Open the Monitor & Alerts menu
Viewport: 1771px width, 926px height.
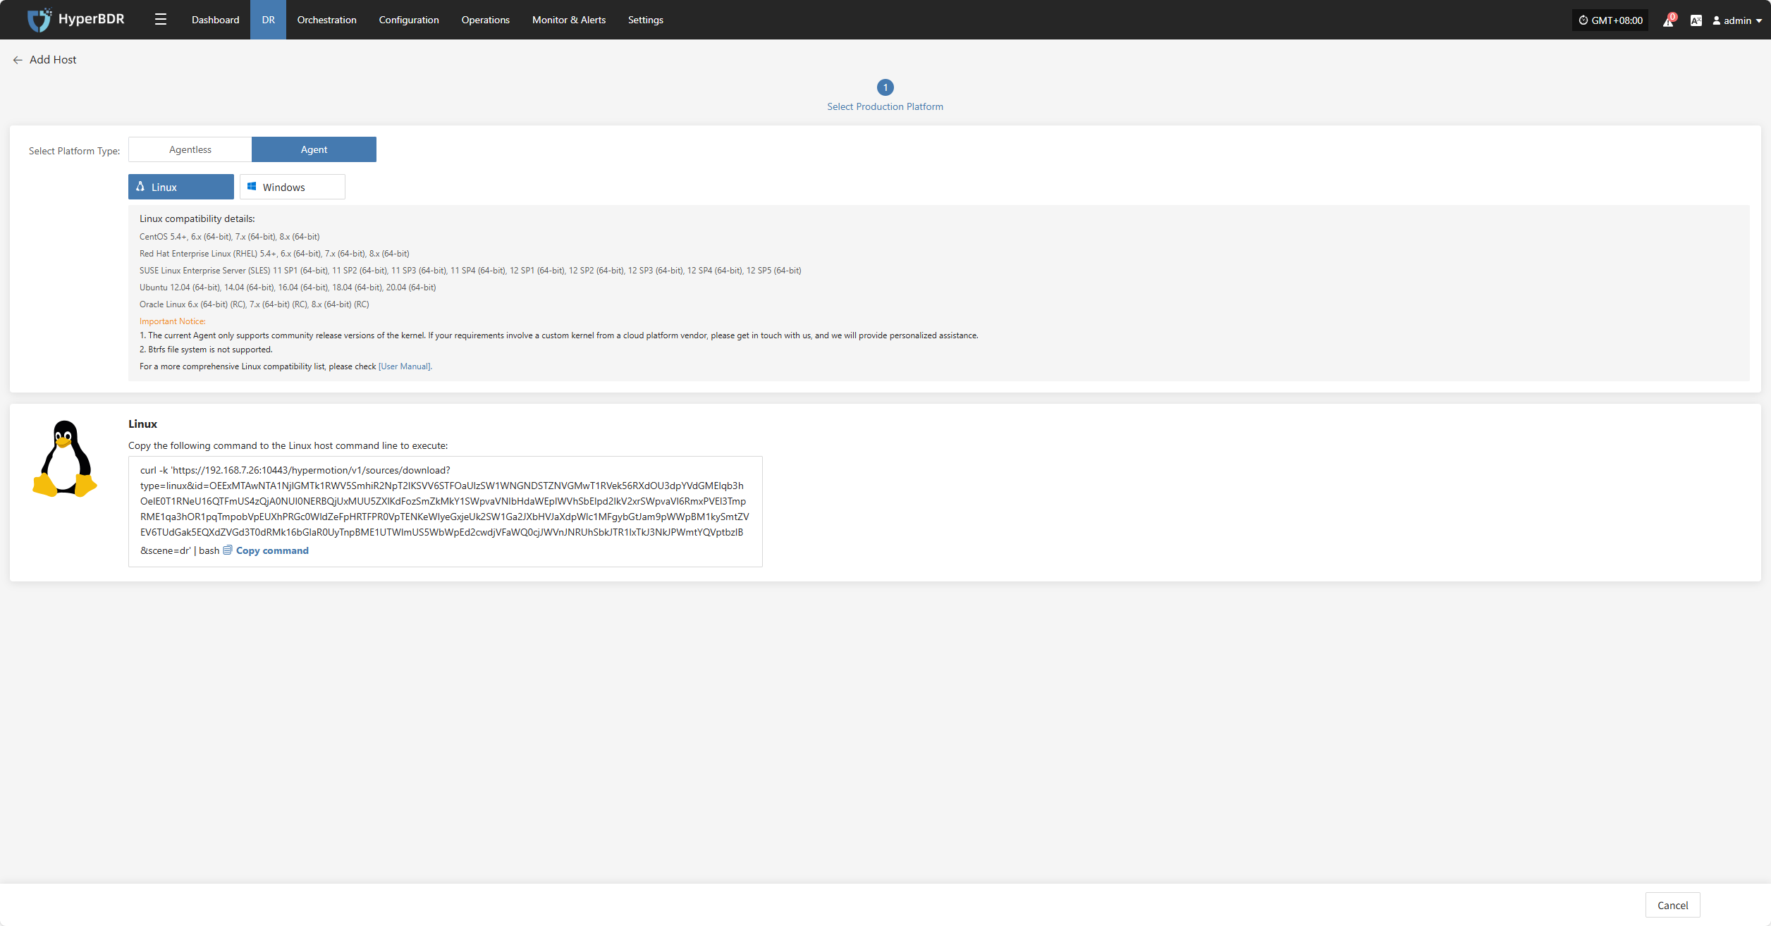[x=569, y=20]
